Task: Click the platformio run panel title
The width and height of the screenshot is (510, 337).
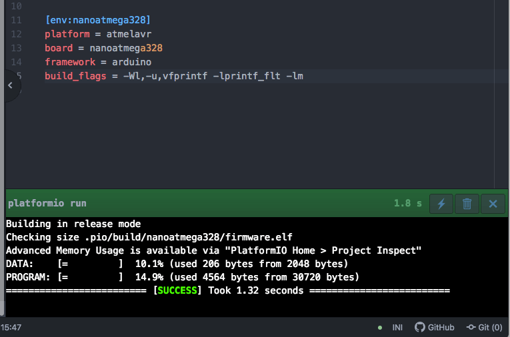Action: click(x=47, y=203)
